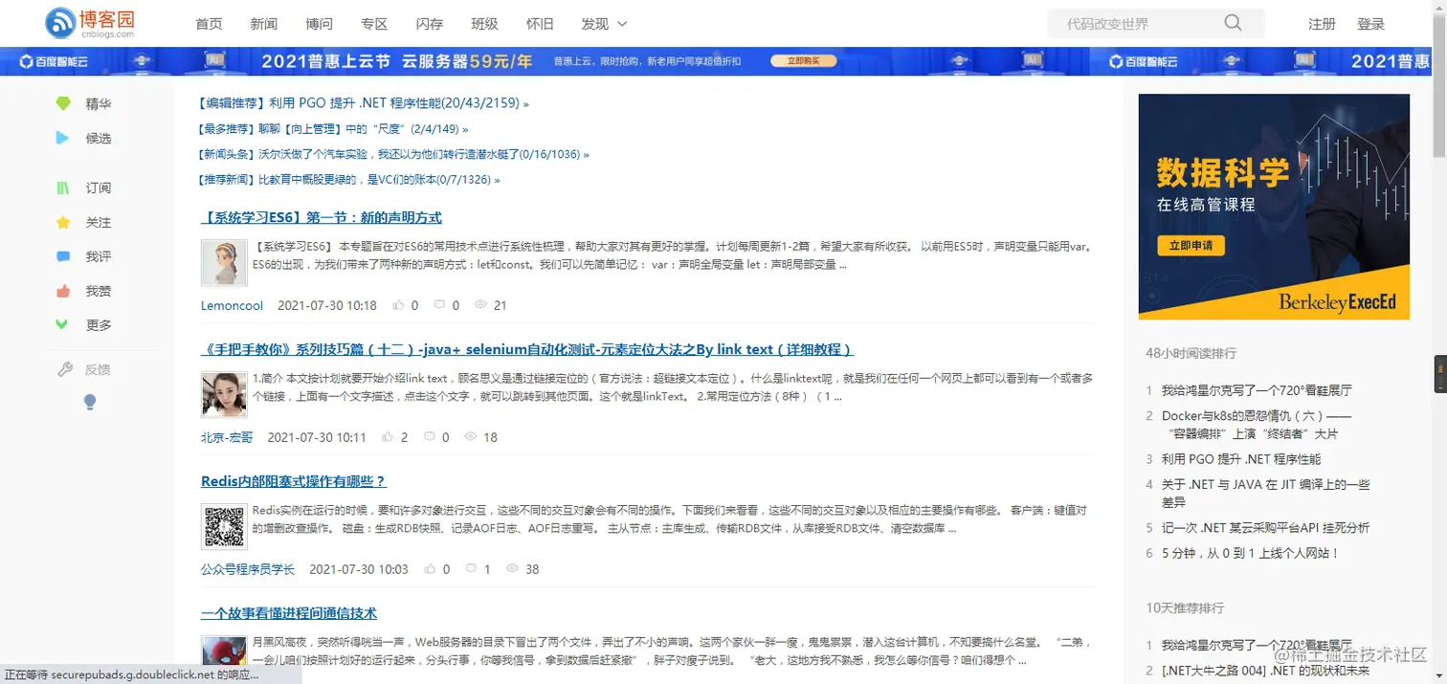Image resolution: width=1447 pixels, height=684 pixels.
Task: Like the selenium tutorial post
Action: tap(390, 437)
